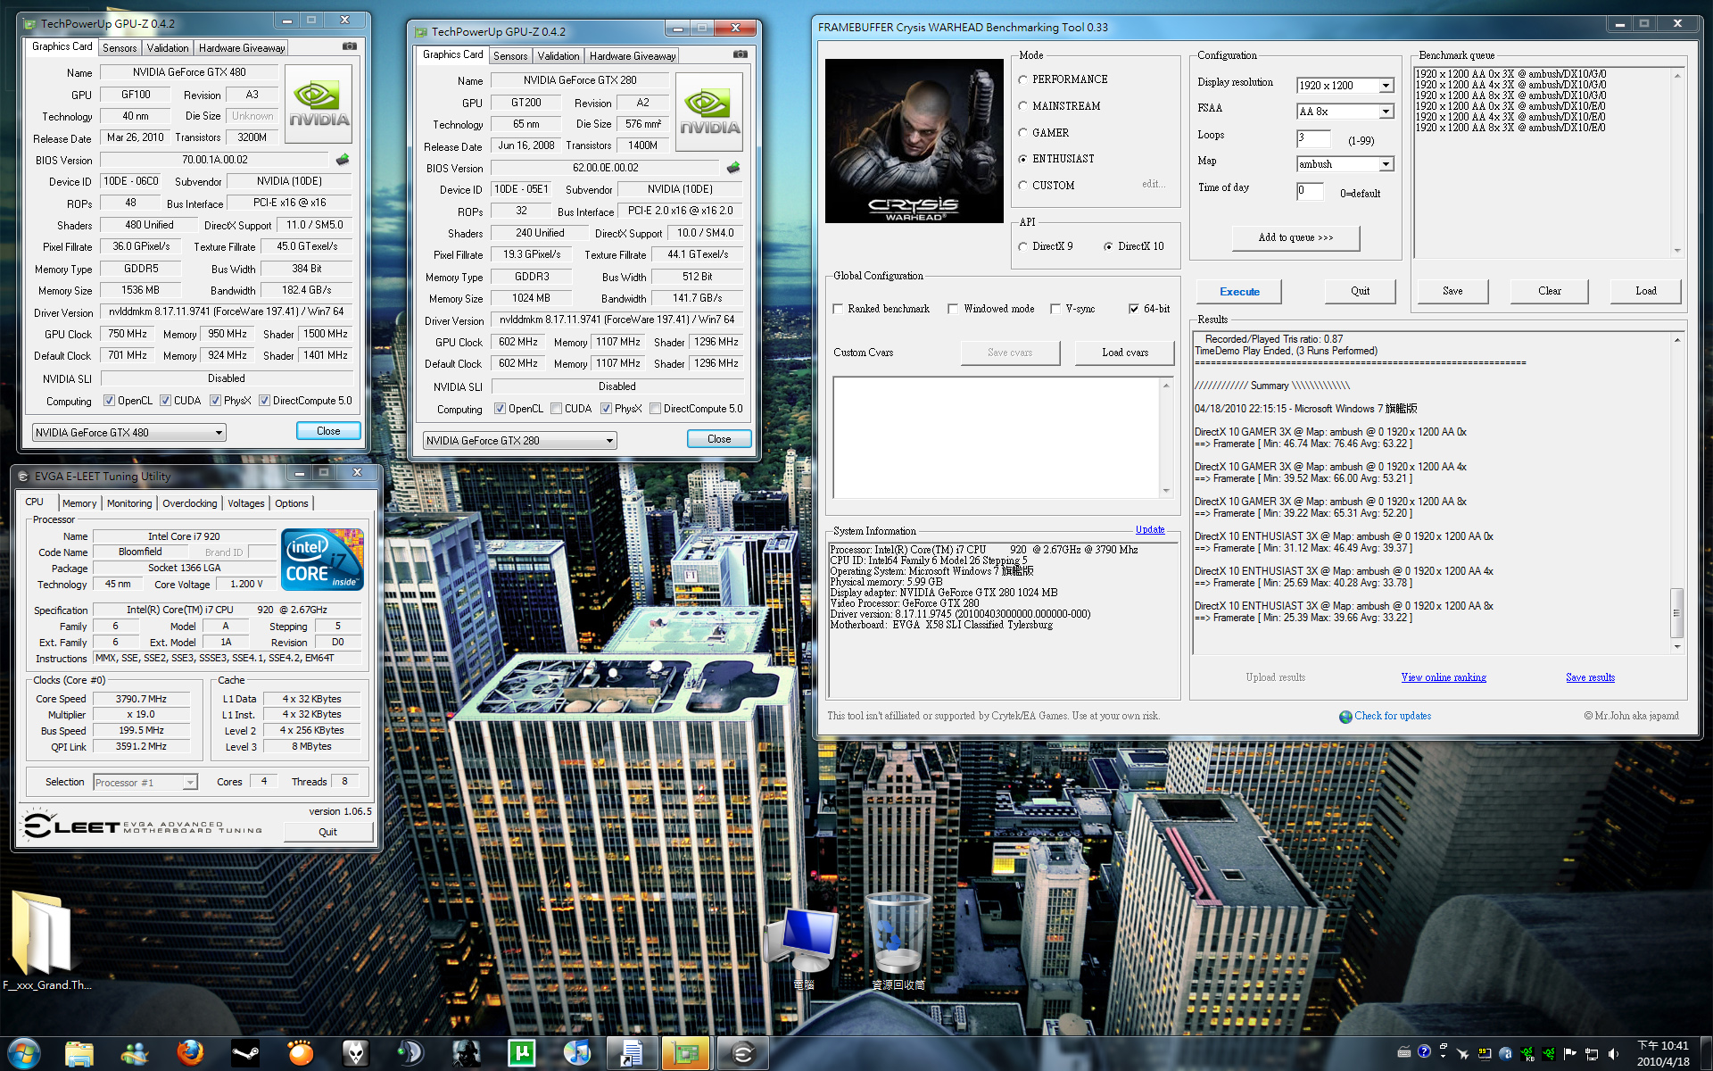Click the Loops number input field
This screenshot has width=1713, height=1071.
click(1313, 138)
